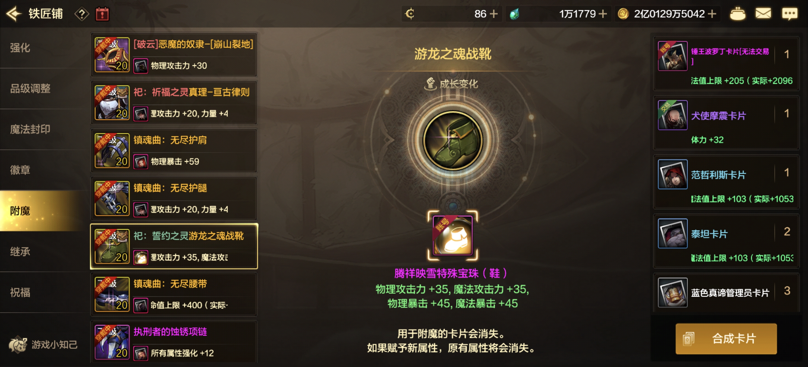Open 游戏小知己 assistant

click(x=43, y=344)
